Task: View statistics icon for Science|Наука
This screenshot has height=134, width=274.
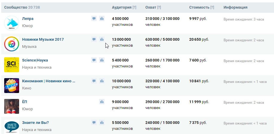Action: (102, 60)
